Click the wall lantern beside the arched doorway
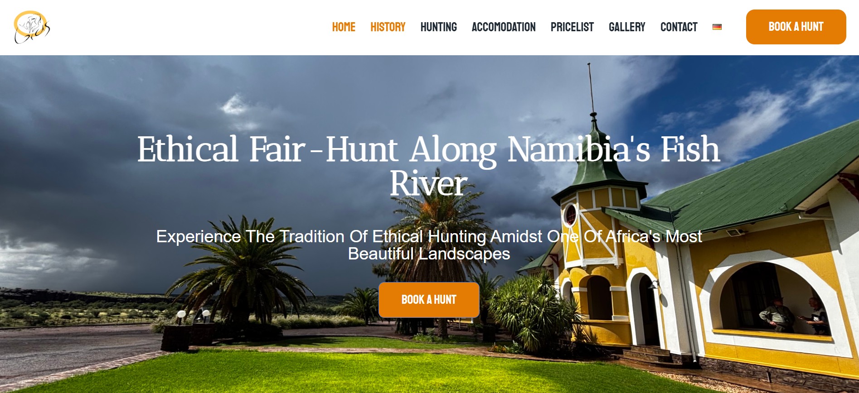The width and height of the screenshot is (859, 393). [653, 285]
